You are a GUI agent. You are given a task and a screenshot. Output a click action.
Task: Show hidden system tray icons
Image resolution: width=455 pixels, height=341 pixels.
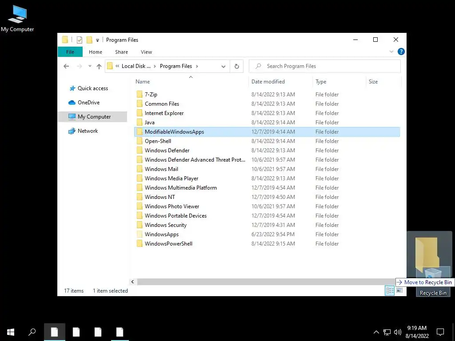[376, 332]
